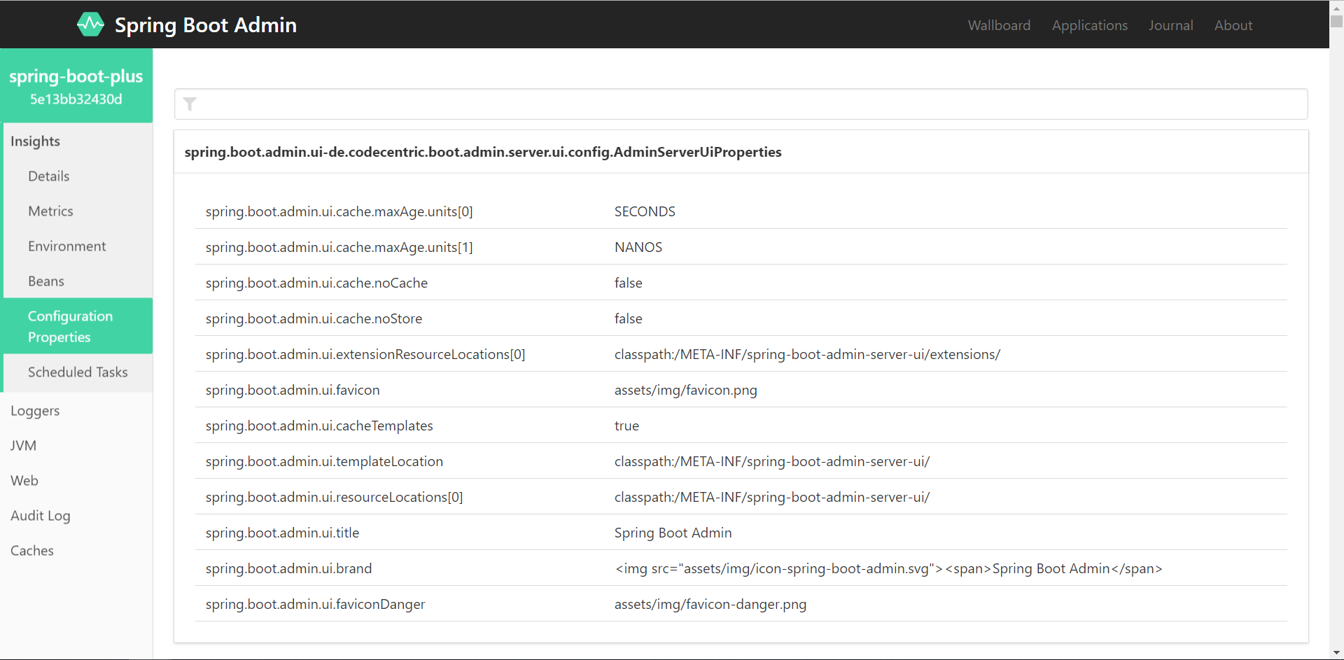Collapse the Insights sidebar section

click(x=35, y=141)
